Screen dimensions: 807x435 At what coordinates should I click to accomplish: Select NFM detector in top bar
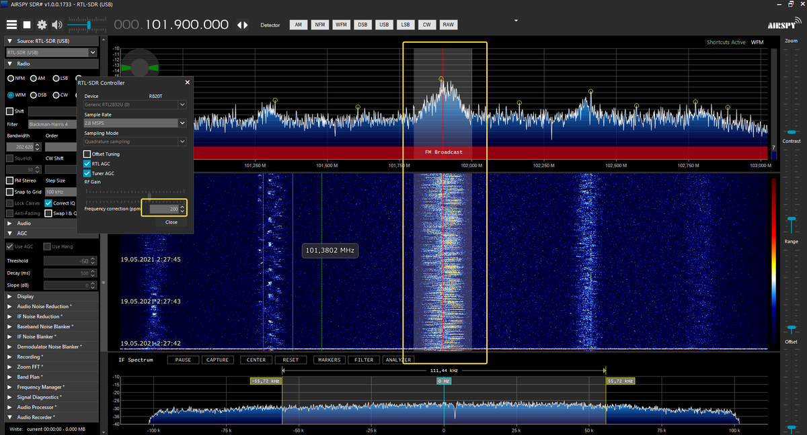pyautogui.click(x=319, y=25)
